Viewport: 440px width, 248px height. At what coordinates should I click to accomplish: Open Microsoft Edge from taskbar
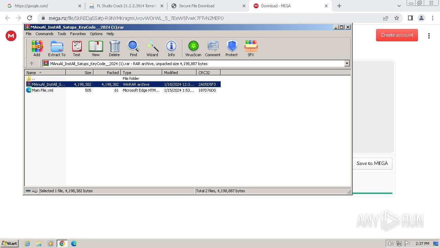point(74,244)
